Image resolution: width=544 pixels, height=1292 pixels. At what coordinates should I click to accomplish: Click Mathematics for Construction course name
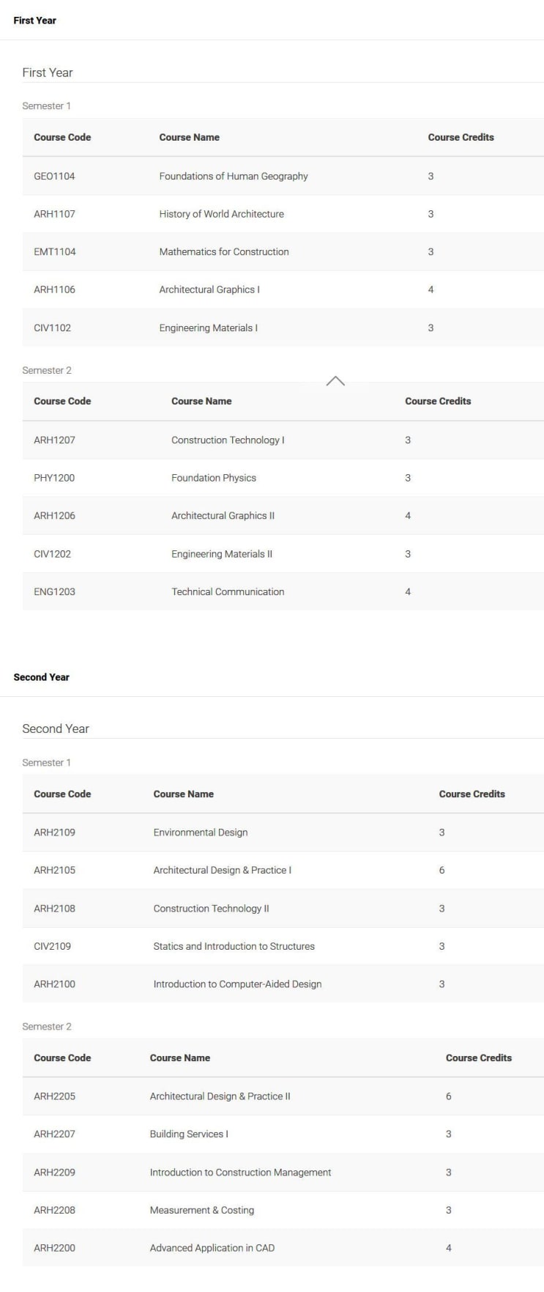tap(224, 251)
